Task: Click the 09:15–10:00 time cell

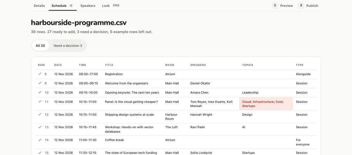Action: pyautogui.click(x=88, y=92)
